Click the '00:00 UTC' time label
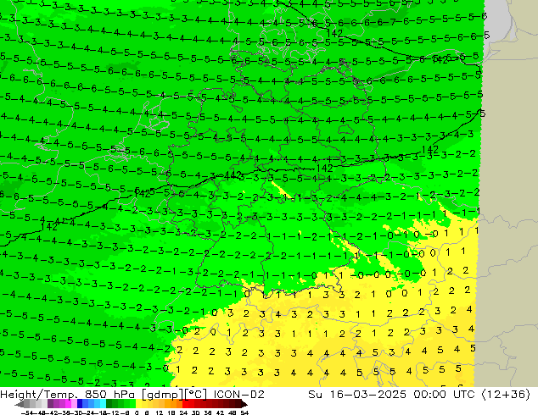This screenshot has height=415, width=538. point(445,395)
